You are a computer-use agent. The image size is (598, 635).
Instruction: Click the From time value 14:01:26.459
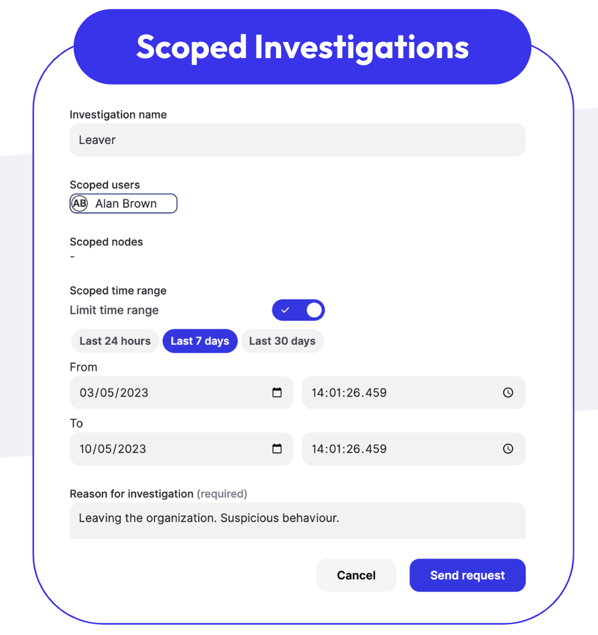point(349,393)
